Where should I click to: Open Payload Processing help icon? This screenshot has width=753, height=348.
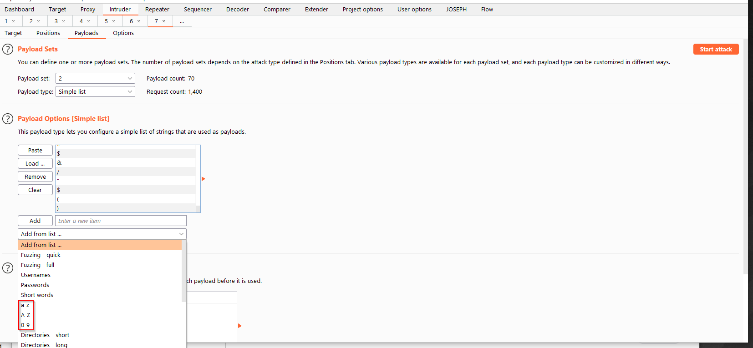coord(8,268)
